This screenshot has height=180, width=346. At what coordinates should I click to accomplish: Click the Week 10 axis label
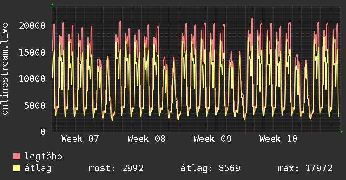coord(278,139)
